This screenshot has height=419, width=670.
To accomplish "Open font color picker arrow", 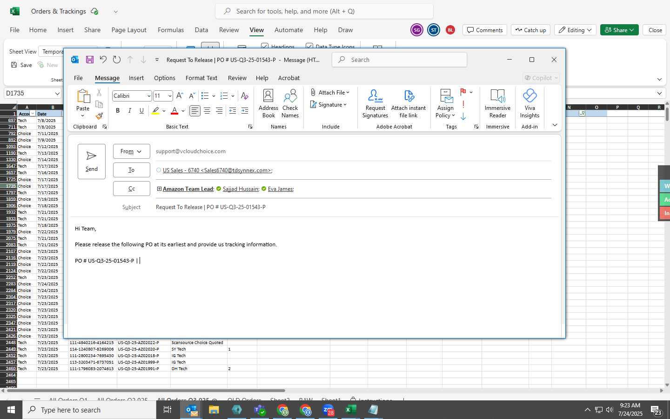I will coord(183,111).
